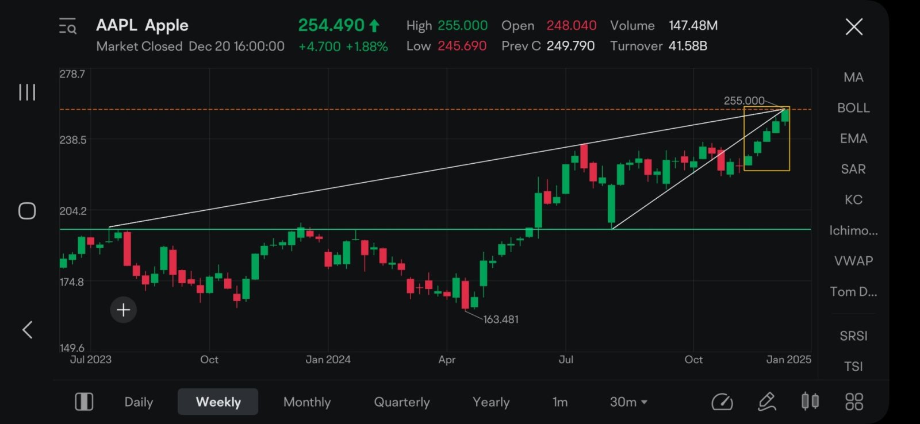Tap the Jan 2025 date axis label
Viewport: 920px width, 424px height.
tap(788, 360)
